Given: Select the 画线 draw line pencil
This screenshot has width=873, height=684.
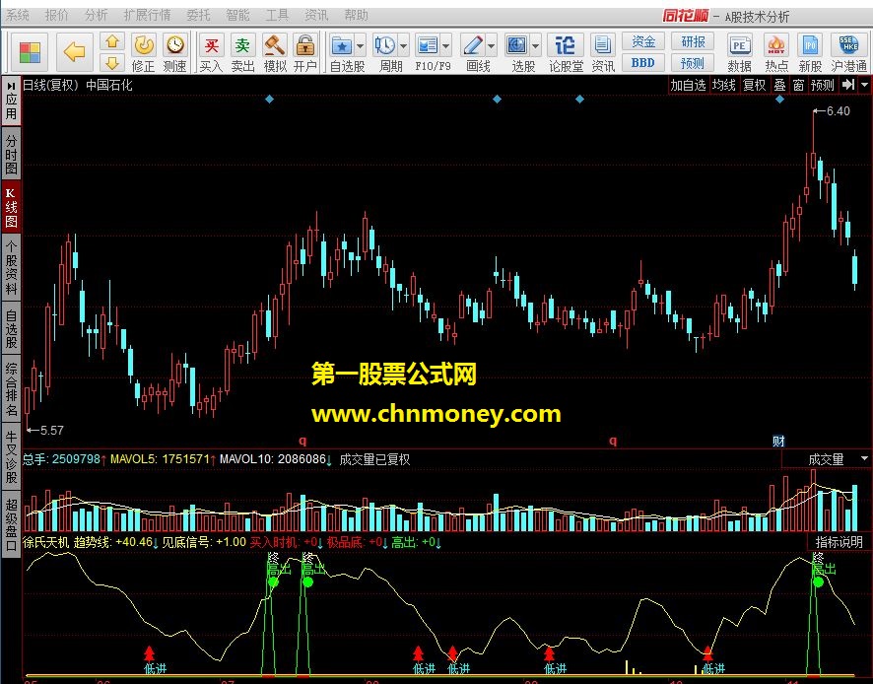Looking at the screenshot, I should (473, 45).
